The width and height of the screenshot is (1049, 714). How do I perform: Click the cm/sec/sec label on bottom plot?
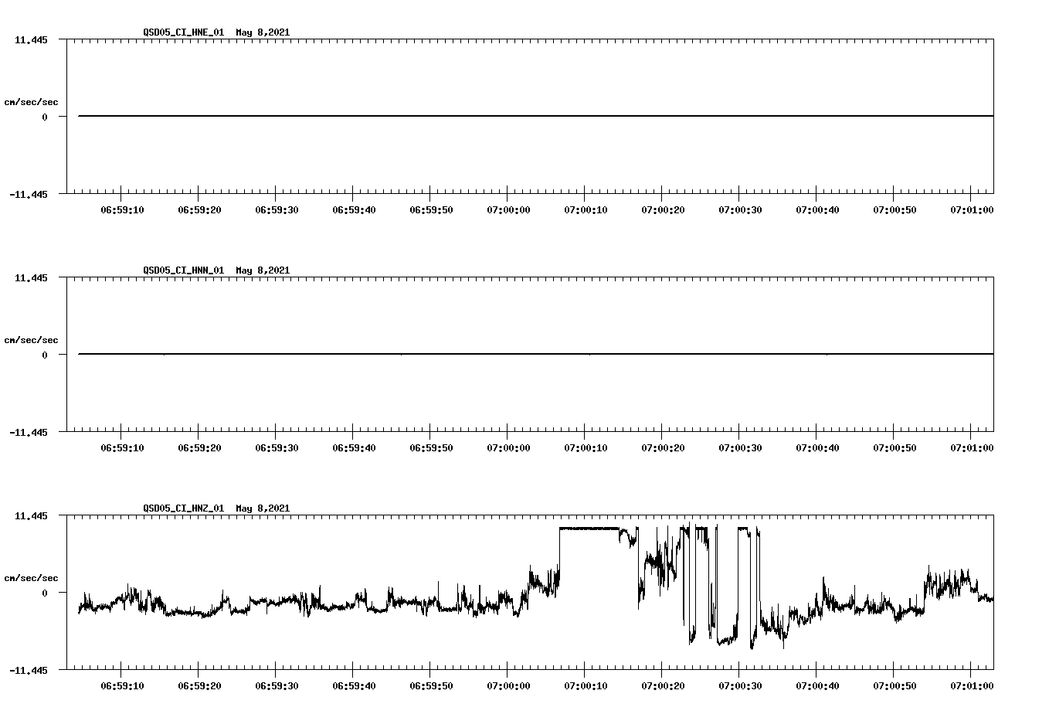[32, 576]
